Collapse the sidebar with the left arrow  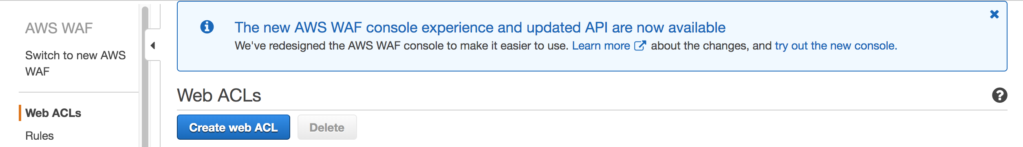[153, 45]
